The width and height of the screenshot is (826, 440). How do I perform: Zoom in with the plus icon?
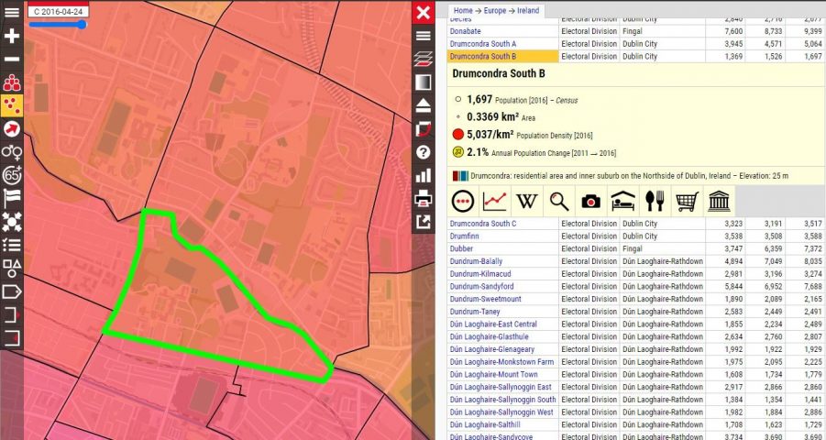tap(12, 37)
